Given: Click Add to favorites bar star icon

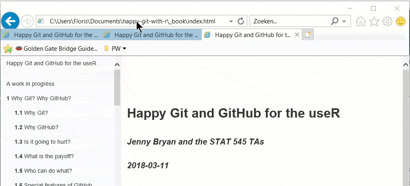Looking at the screenshot, I should pyautogui.click(x=8, y=48).
